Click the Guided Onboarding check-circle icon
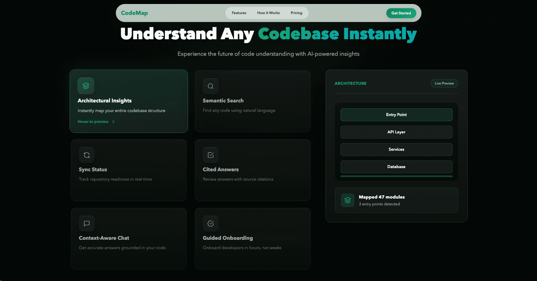Viewport: 537px width, 281px height. click(x=211, y=224)
